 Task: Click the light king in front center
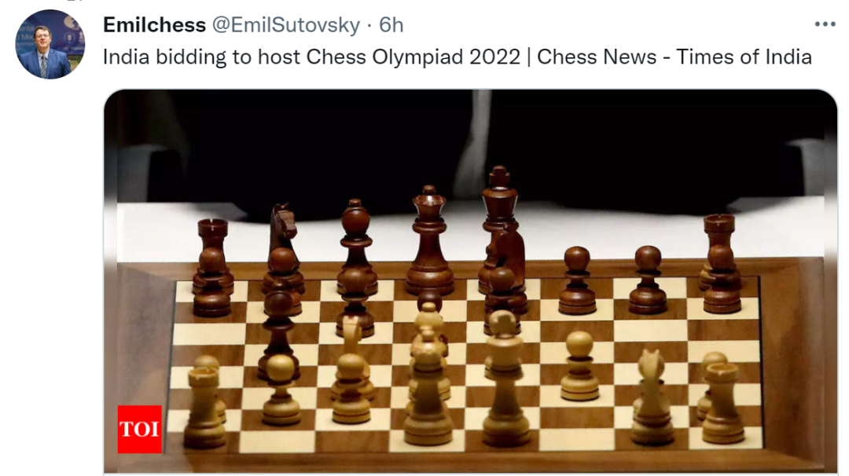(x=505, y=379)
